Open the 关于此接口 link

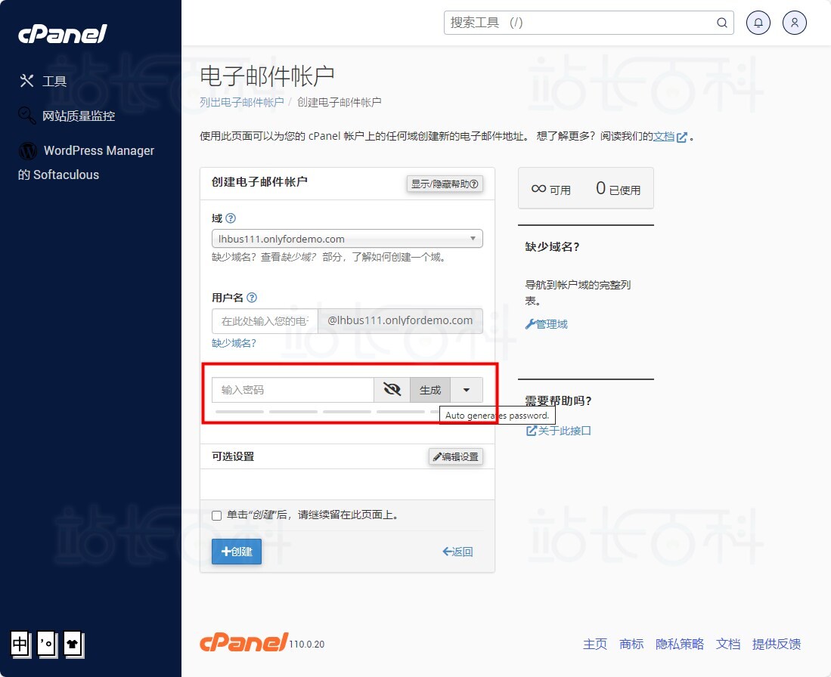(558, 431)
